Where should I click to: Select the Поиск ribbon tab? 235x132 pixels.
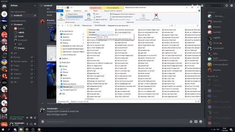tap(95, 11)
